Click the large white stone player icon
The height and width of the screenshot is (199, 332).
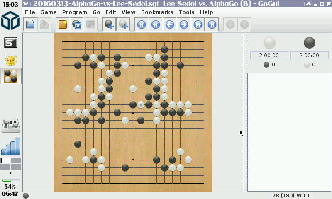[x=269, y=43]
